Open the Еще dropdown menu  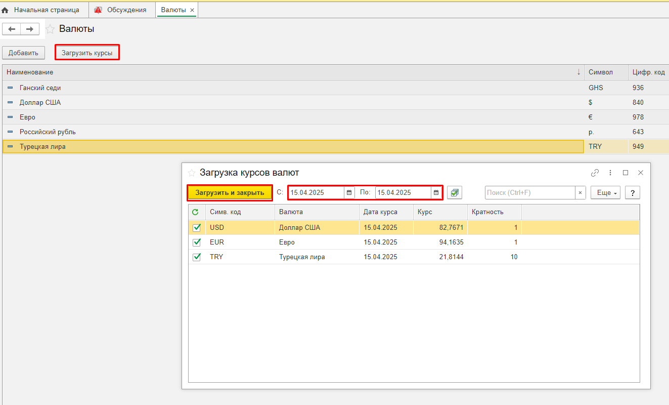(x=605, y=193)
